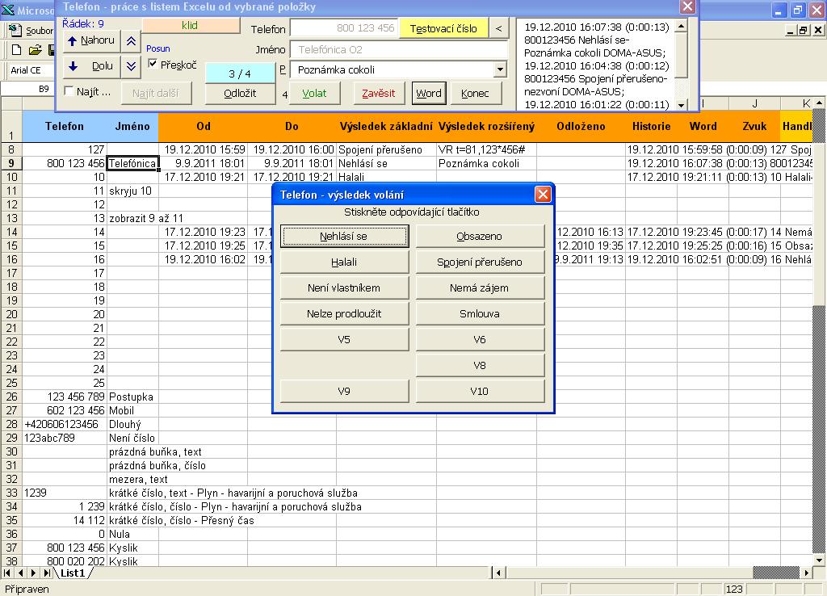
Task: Click the Zavěsit button
Action: (x=378, y=94)
